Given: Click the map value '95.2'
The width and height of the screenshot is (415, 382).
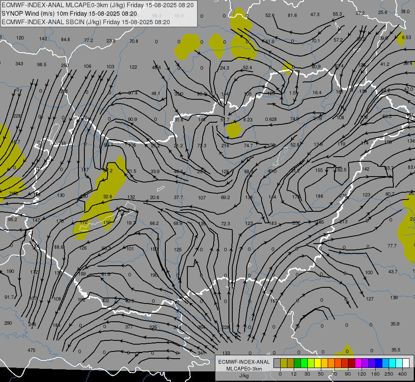Looking at the screenshot, I should 12,219.
